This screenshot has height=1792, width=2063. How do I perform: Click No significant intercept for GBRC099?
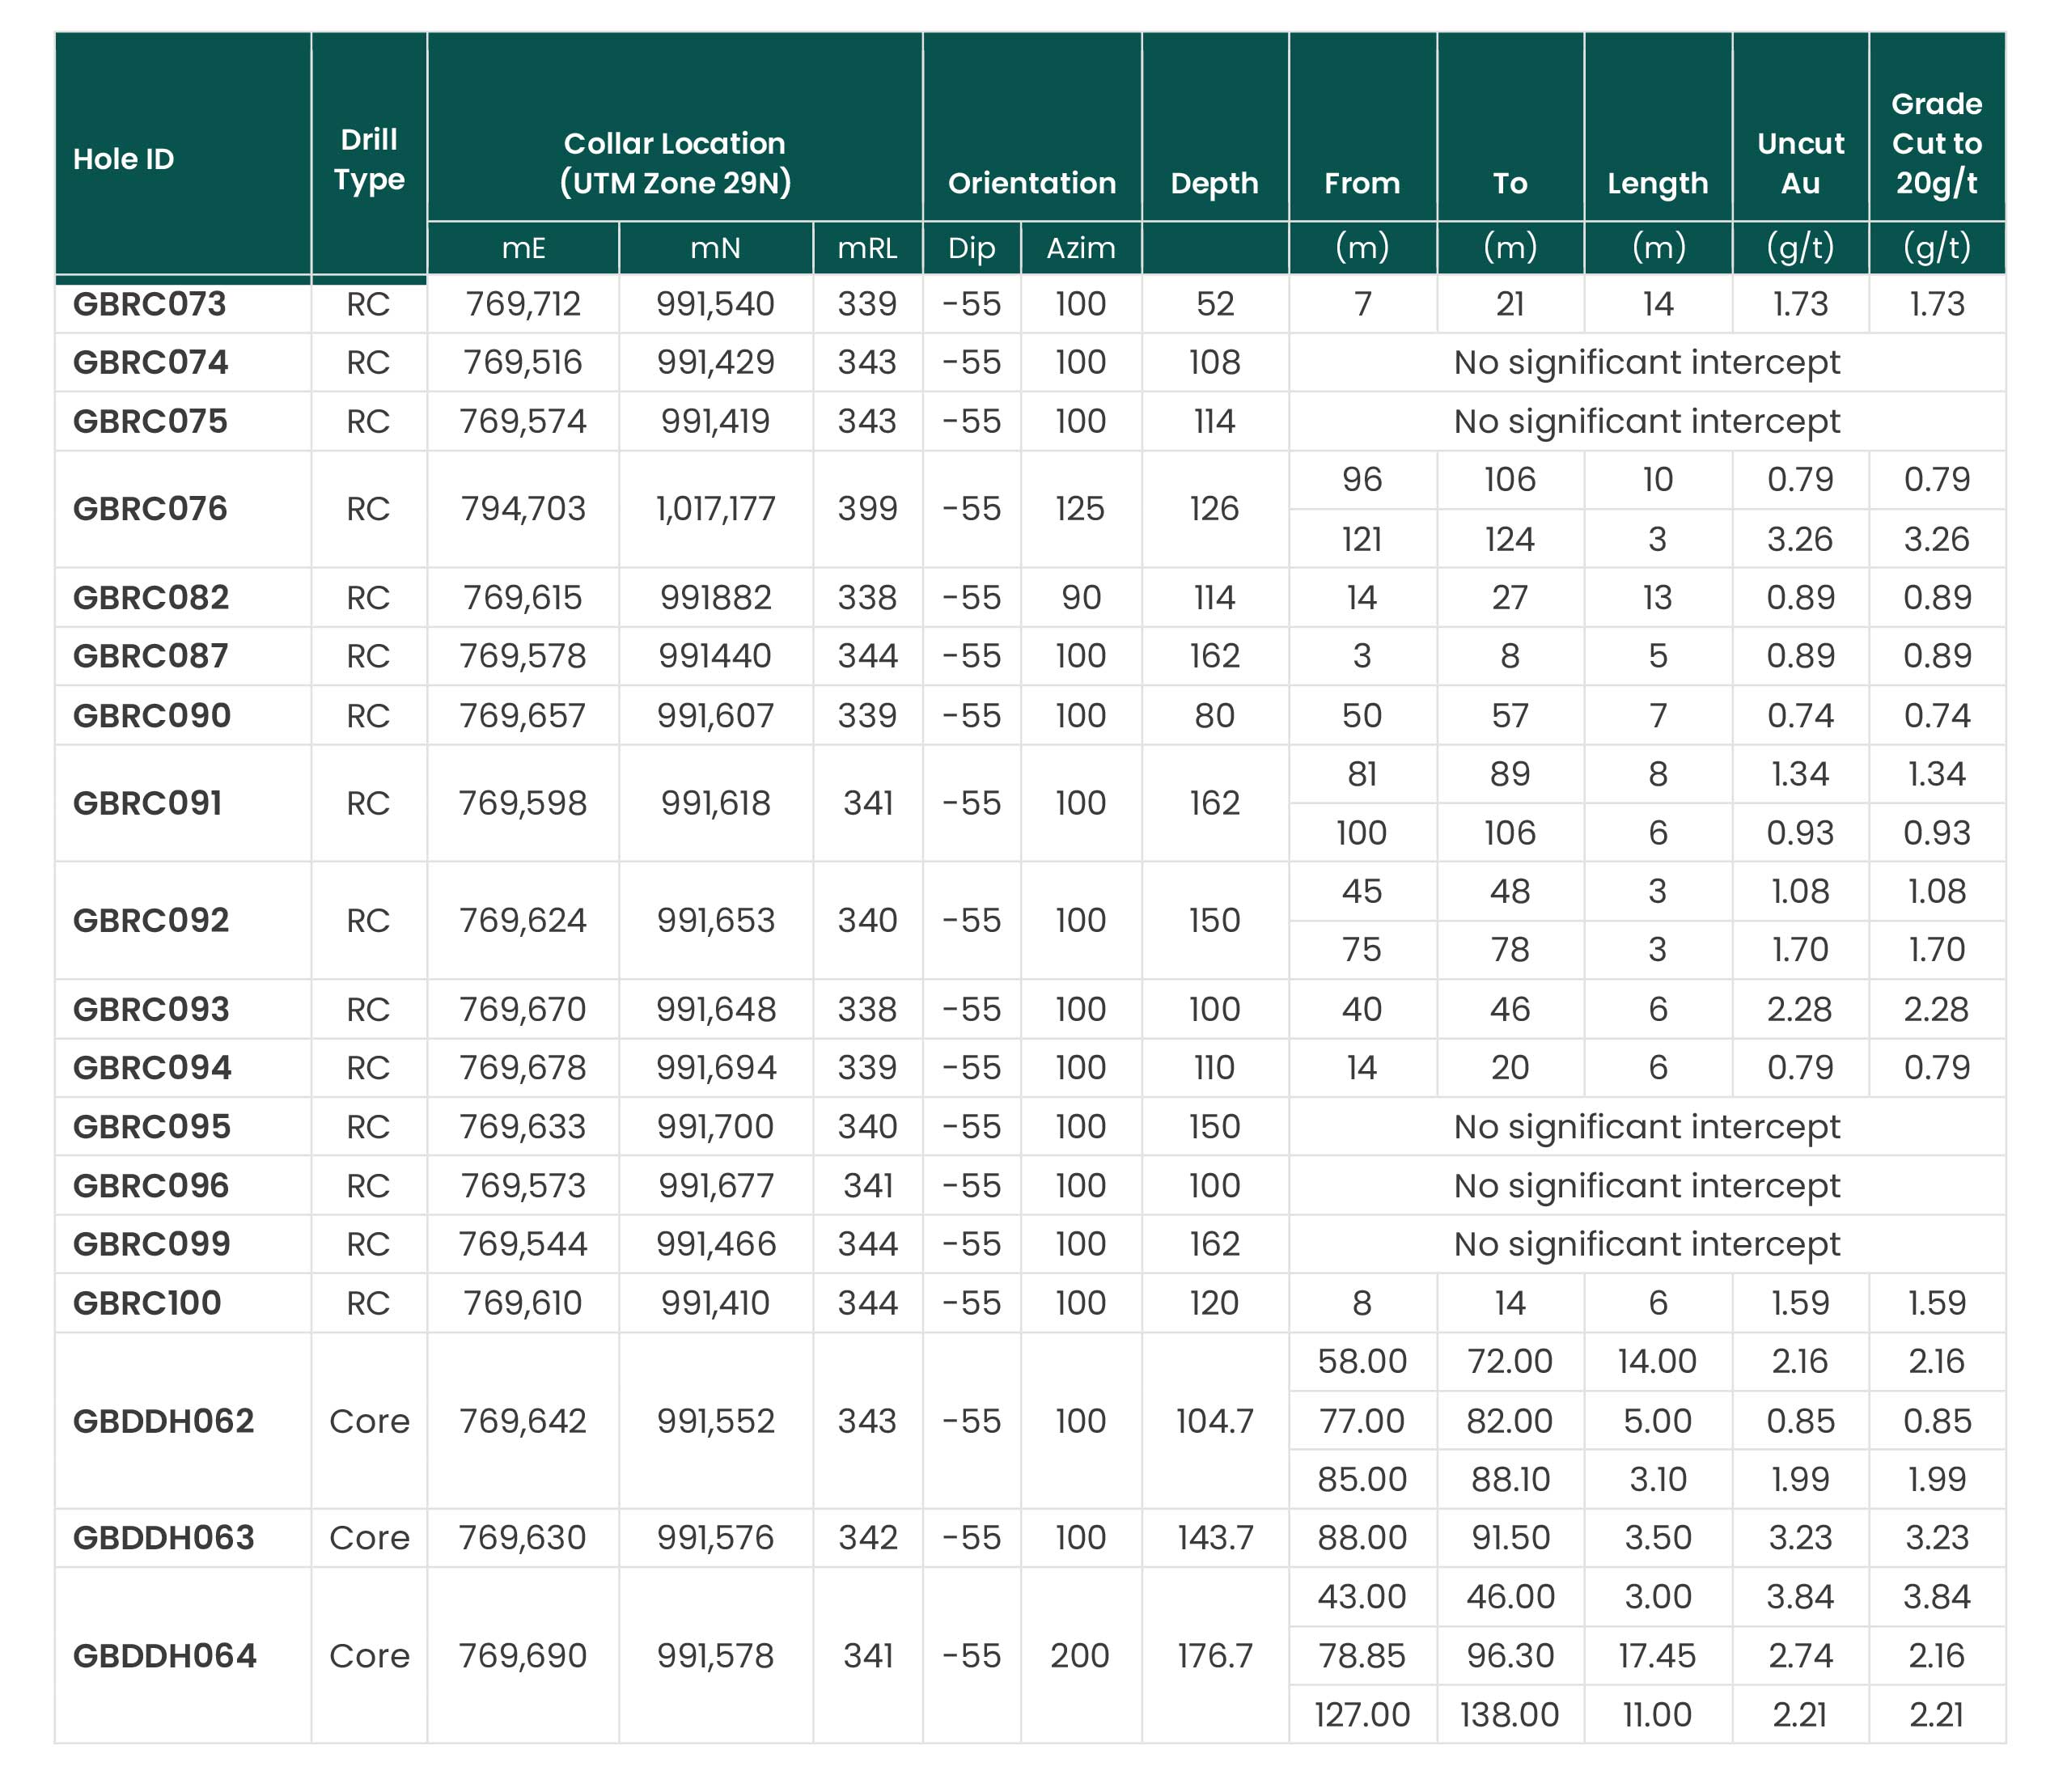(1646, 1244)
